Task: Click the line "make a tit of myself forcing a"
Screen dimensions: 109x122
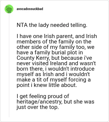Action: [54, 80]
